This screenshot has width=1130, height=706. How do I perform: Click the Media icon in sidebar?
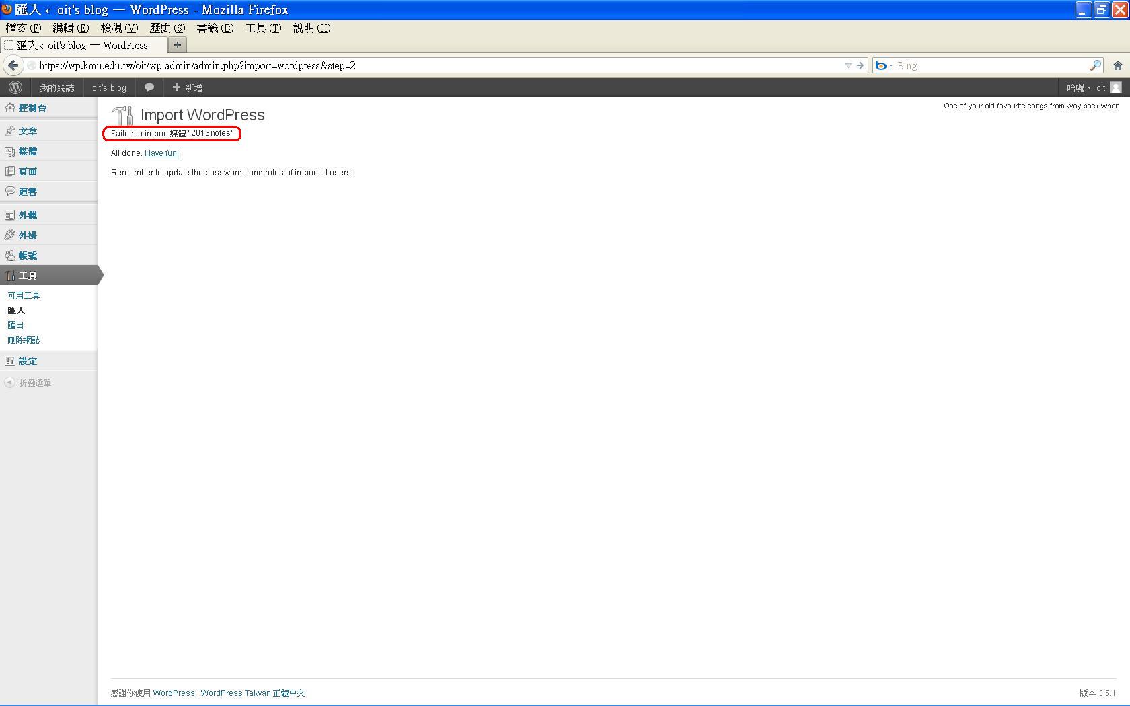10,151
